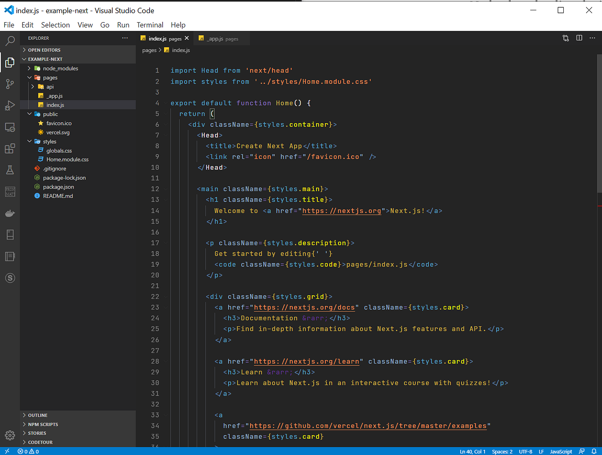
Task: Open the File menu
Action: (9, 25)
